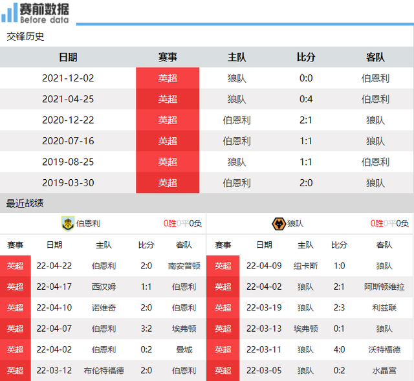Click the 赛前数据 heading title

pos(44,10)
